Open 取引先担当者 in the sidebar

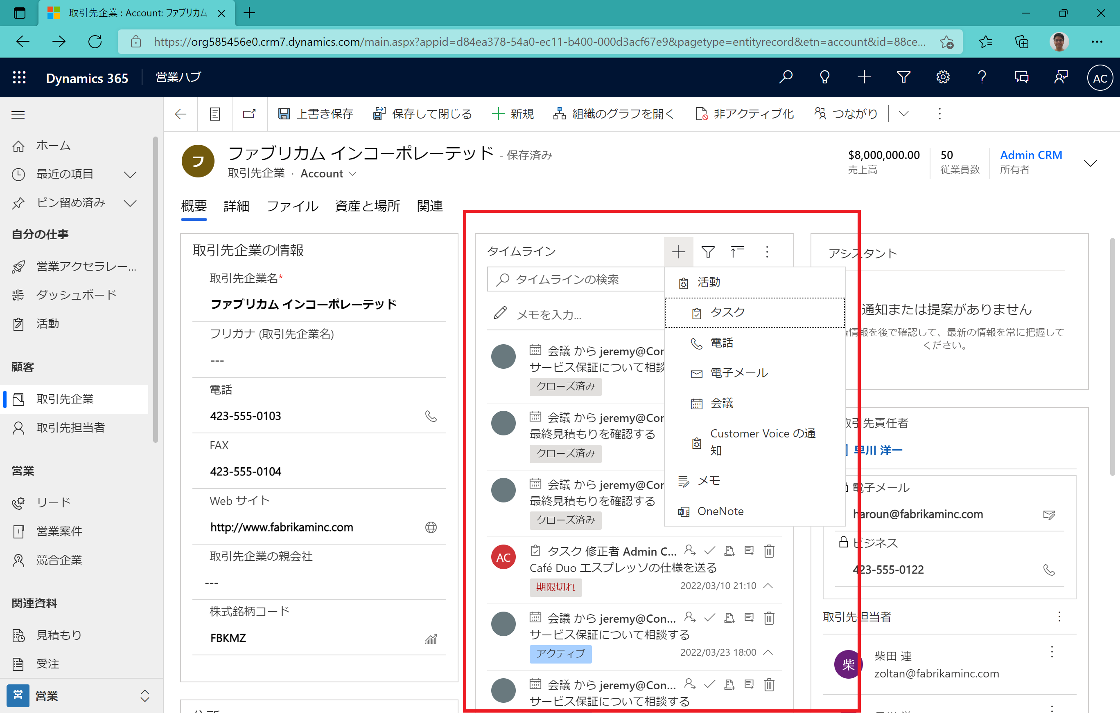75,428
